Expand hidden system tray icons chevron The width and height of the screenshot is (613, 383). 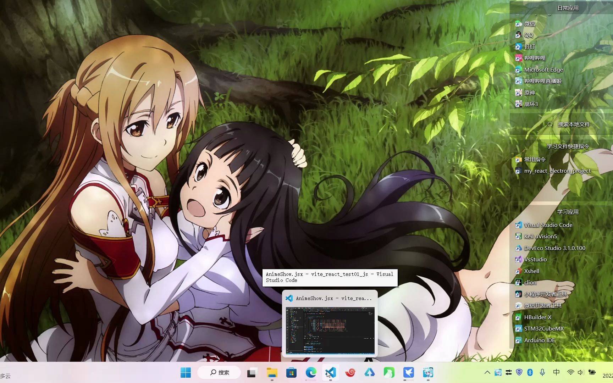(x=487, y=372)
